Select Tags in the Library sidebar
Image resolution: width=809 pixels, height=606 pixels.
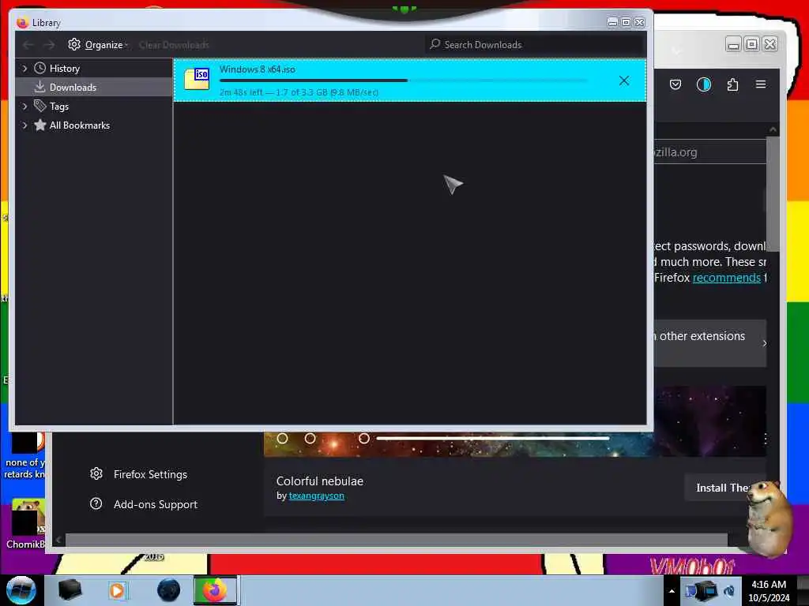[x=58, y=107]
